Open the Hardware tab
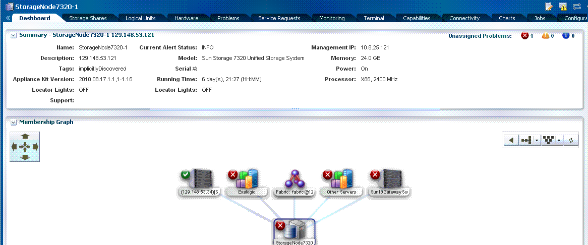 click(187, 18)
